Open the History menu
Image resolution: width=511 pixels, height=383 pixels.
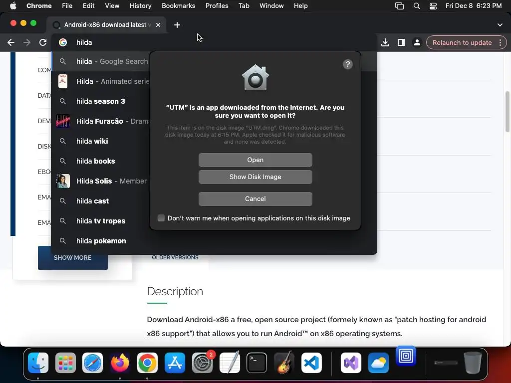click(x=140, y=5)
